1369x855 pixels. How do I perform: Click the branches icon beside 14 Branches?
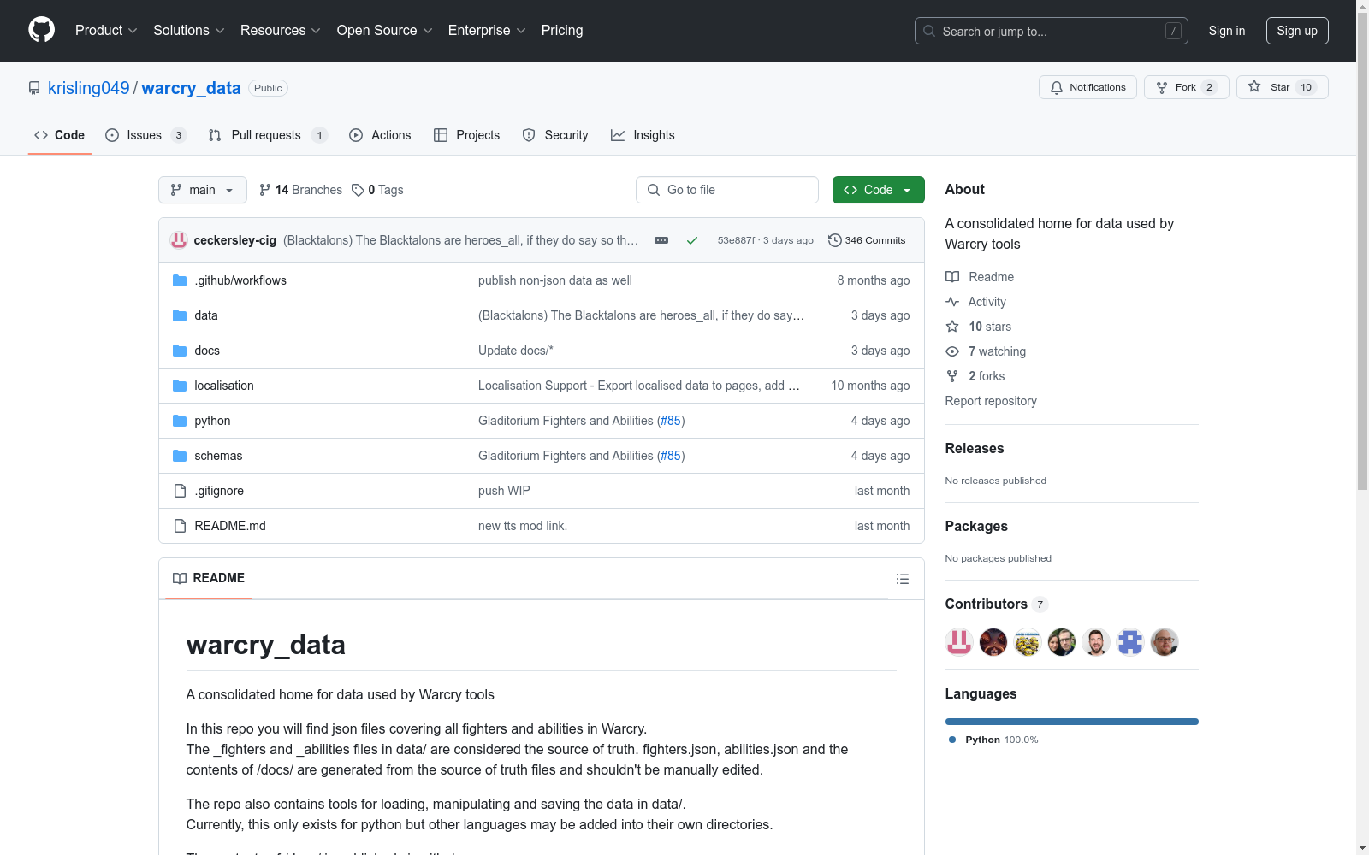[x=265, y=190]
